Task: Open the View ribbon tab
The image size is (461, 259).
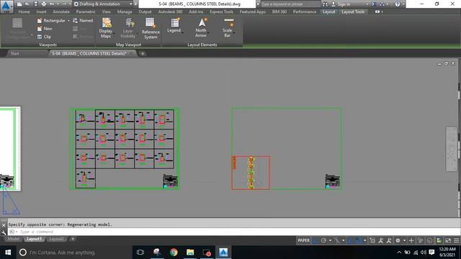Action: pyautogui.click(x=107, y=12)
